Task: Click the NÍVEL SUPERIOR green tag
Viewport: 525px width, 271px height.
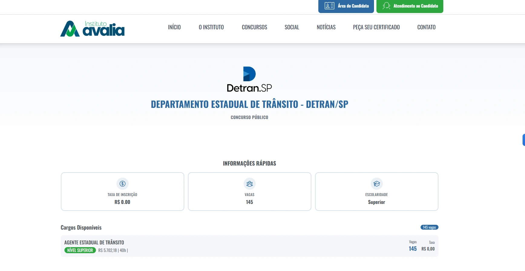Action: click(80, 250)
